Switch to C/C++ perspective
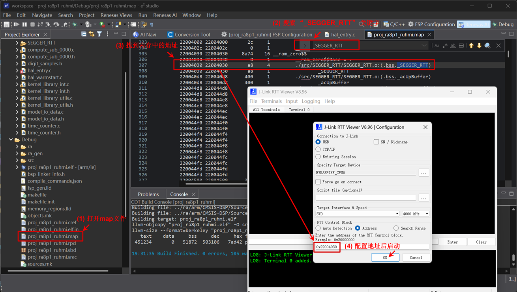This screenshot has width=517, height=292. (x=394, y=24)
